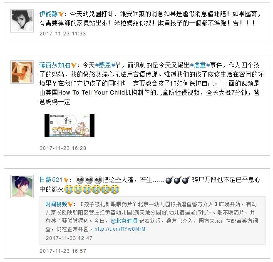
Task: Open the 2017-11-23 11:33 post timestamp
Action: (x=63, y=33)
